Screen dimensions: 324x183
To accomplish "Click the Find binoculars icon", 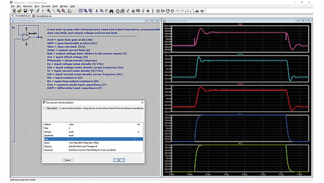I will click(x=111, y=11).
